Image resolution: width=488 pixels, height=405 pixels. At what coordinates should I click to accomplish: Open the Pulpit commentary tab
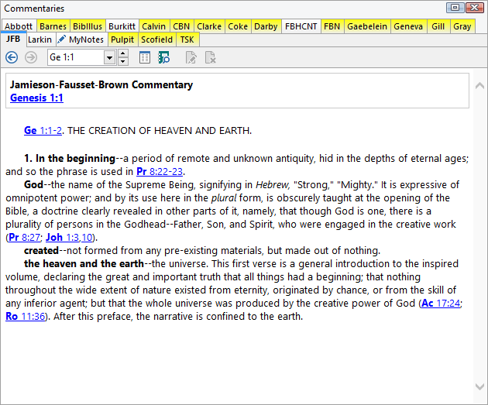[122, 39]
